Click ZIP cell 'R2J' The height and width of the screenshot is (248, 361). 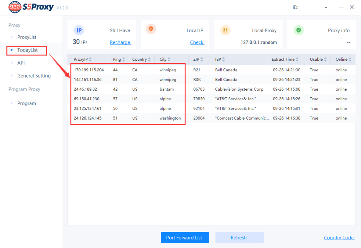[x=196, y=70]
